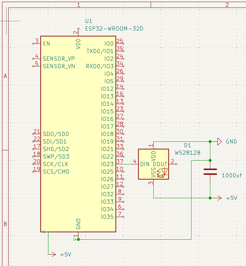
Task: Select the D1 reference label
Action: click(188, 145)
